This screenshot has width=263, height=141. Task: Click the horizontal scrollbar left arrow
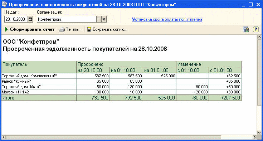[4, 137]
